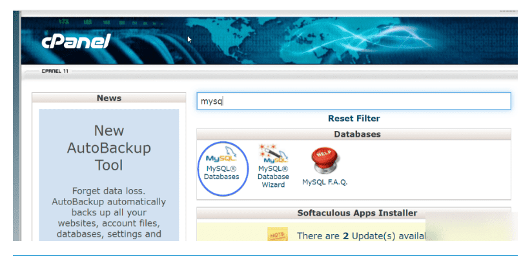Collapse the News panel header
This screenshot has height=256, width=532.
click(x=109, y=98)
